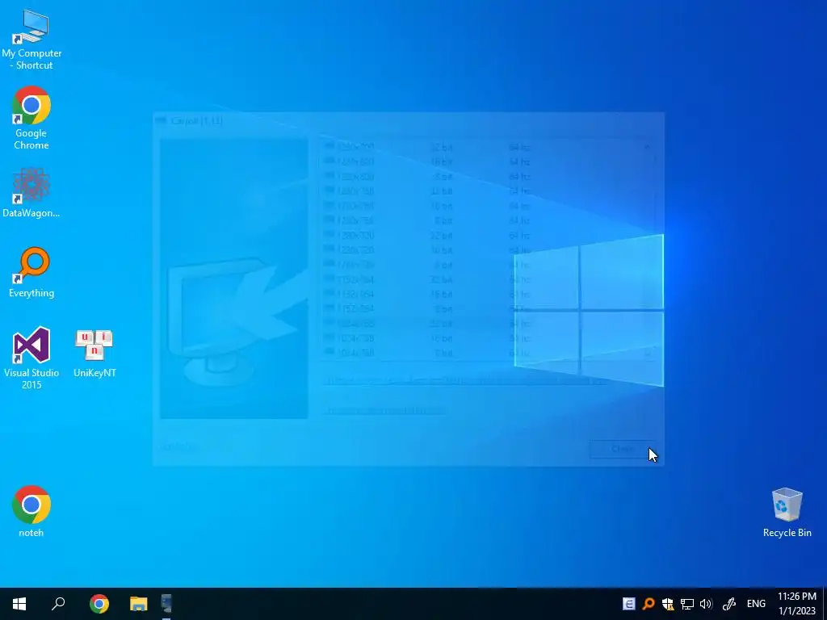This screenshot has height=620, width=827.
Task: Launch the Google Chrome desktop shortcut
Action: tap(31, 118)
